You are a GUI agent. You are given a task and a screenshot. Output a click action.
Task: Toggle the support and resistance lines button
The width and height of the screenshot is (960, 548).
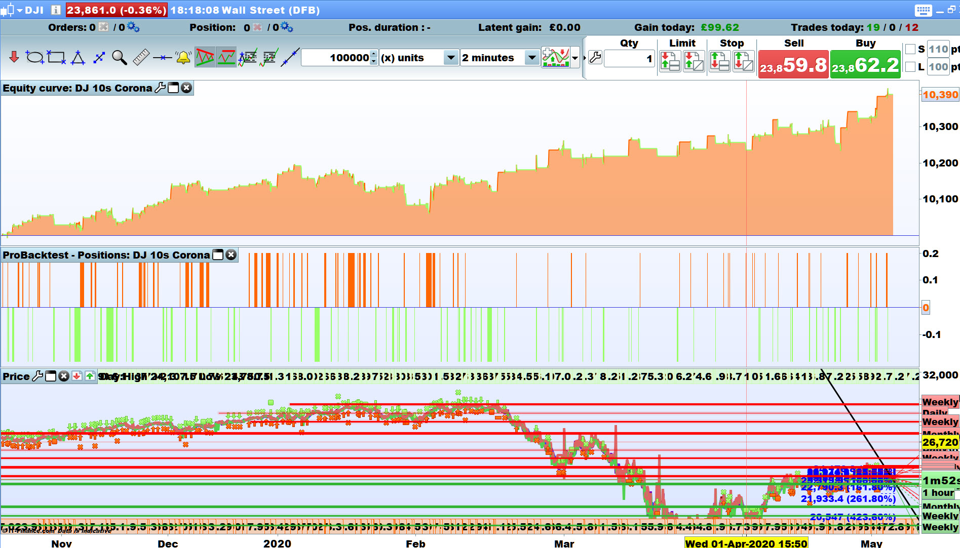coord(226,57)
